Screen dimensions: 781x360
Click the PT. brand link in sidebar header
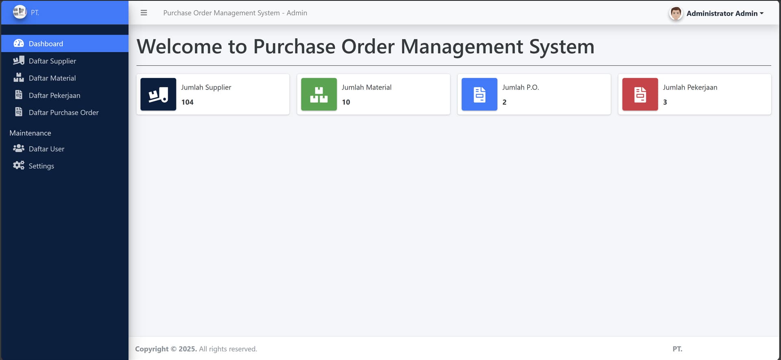[x=65, y=13]
